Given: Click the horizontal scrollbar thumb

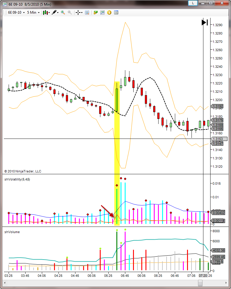Looking at the screenshot, I should click(x=200, y=282).
